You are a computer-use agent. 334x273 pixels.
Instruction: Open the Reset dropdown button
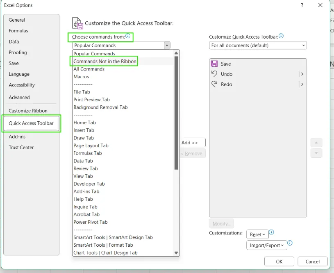(257, 234)
